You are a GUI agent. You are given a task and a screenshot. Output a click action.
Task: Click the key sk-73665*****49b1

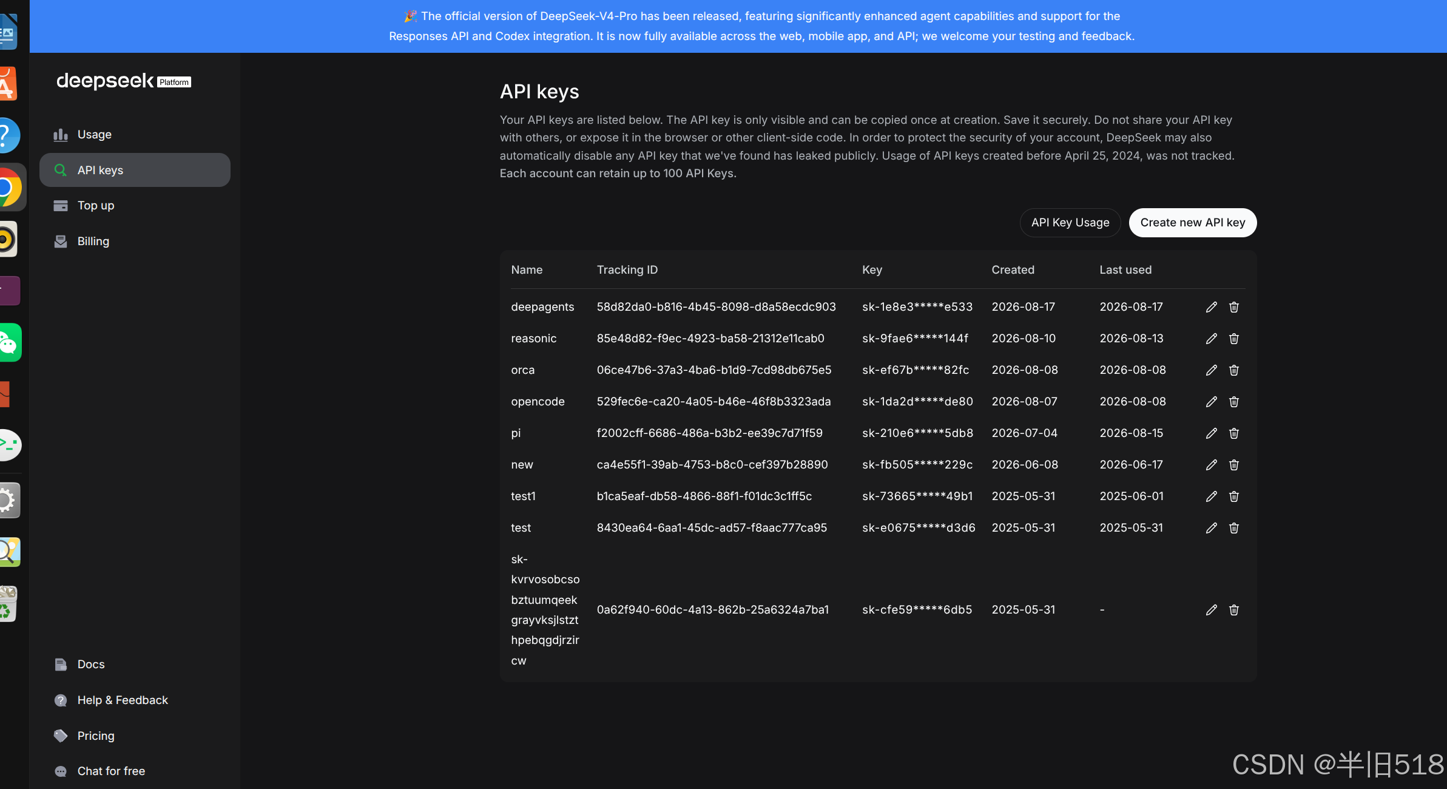917,496
